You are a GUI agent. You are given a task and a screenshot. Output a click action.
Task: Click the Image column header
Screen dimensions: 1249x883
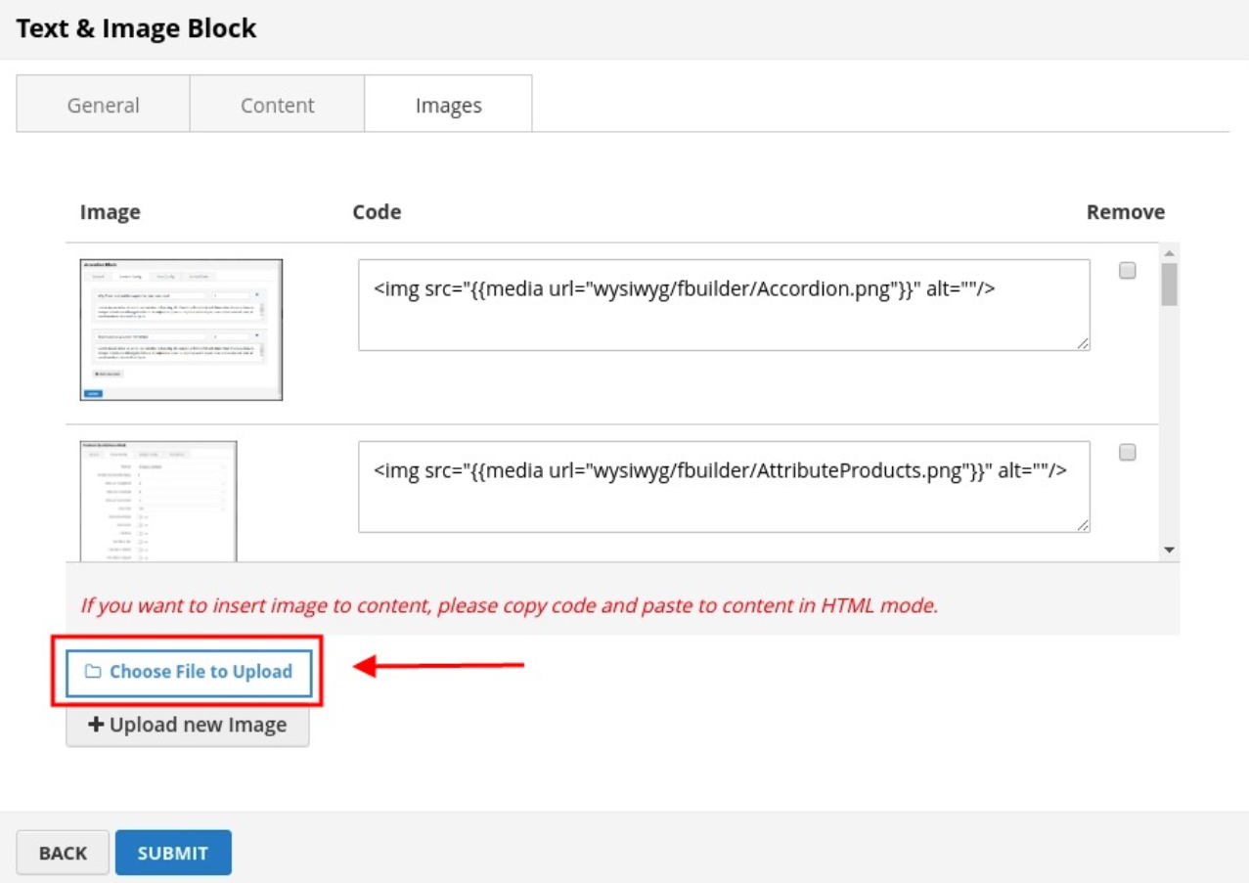[110, 212]
